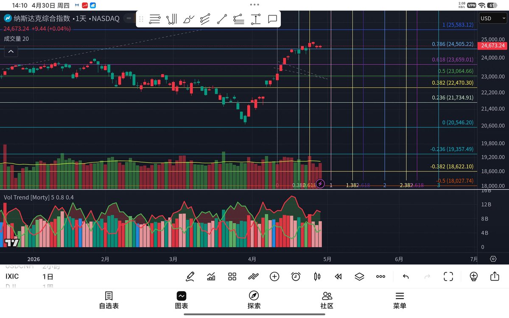
Task: Select the Brush drawing tool
Action: tap(189, 19)
